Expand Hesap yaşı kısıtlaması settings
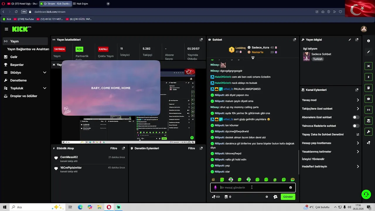This screenshot has height=211, width=375. click(x=330, y=143)
